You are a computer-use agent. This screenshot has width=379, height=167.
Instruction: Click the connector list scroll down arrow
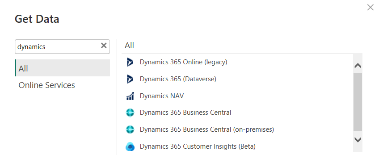[358, 139]
